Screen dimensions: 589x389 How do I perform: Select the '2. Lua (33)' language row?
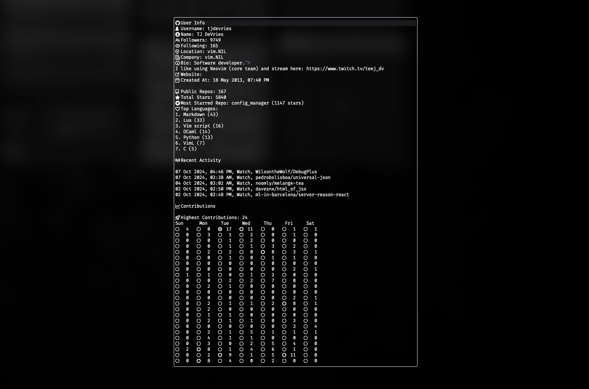(x=190, y=120)
